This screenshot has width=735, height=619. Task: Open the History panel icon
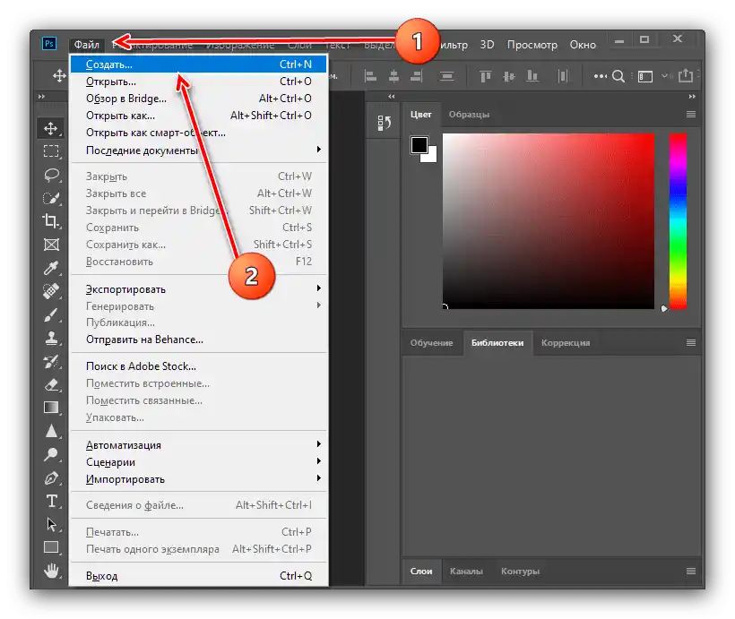(x=385, y=124)
